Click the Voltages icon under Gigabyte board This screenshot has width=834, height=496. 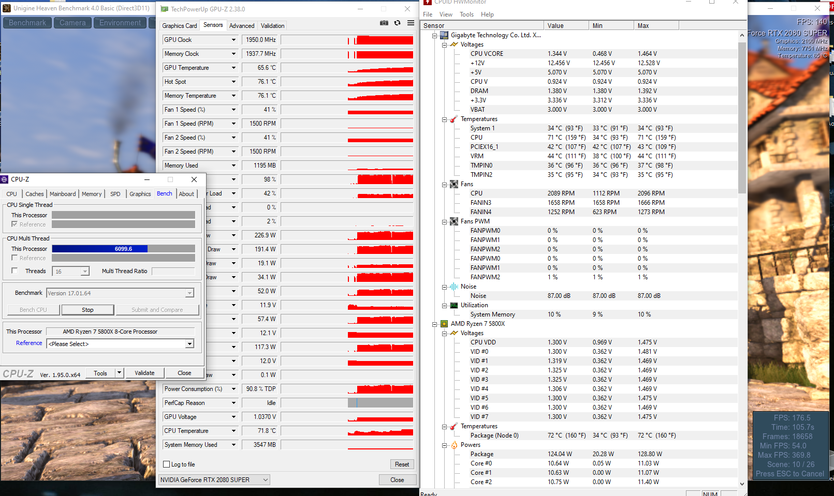click(x=454, y=44)
